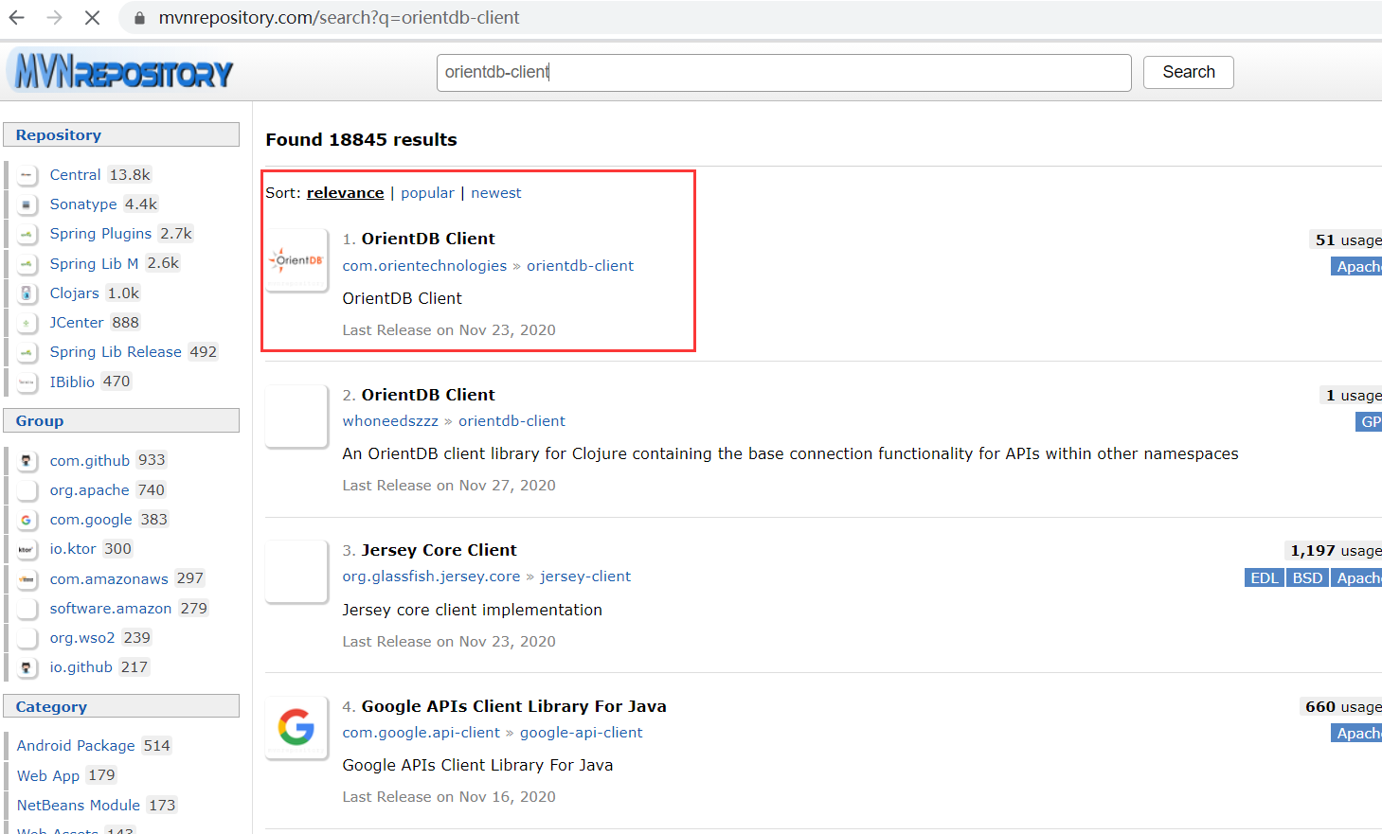Click the io.ktor group icon
The image size is (1382, 834).
tap(27, 549)
